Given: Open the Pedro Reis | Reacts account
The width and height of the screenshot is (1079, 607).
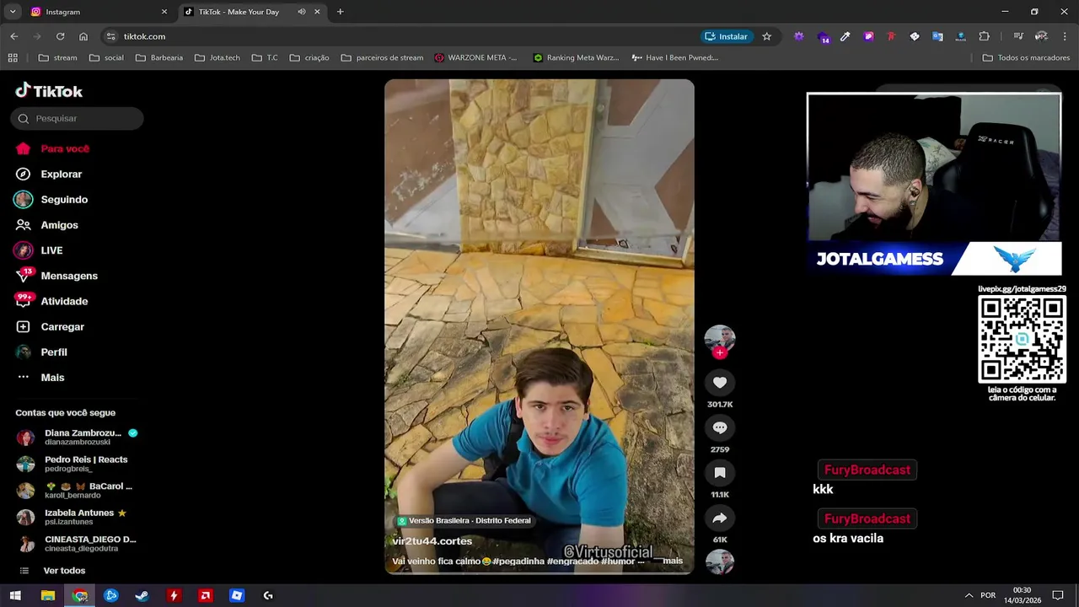Looking at the screenshot, I should pos(72,464).
